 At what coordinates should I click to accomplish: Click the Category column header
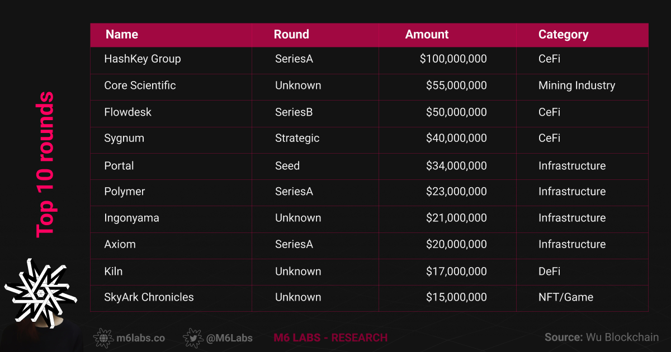[563, 35]
